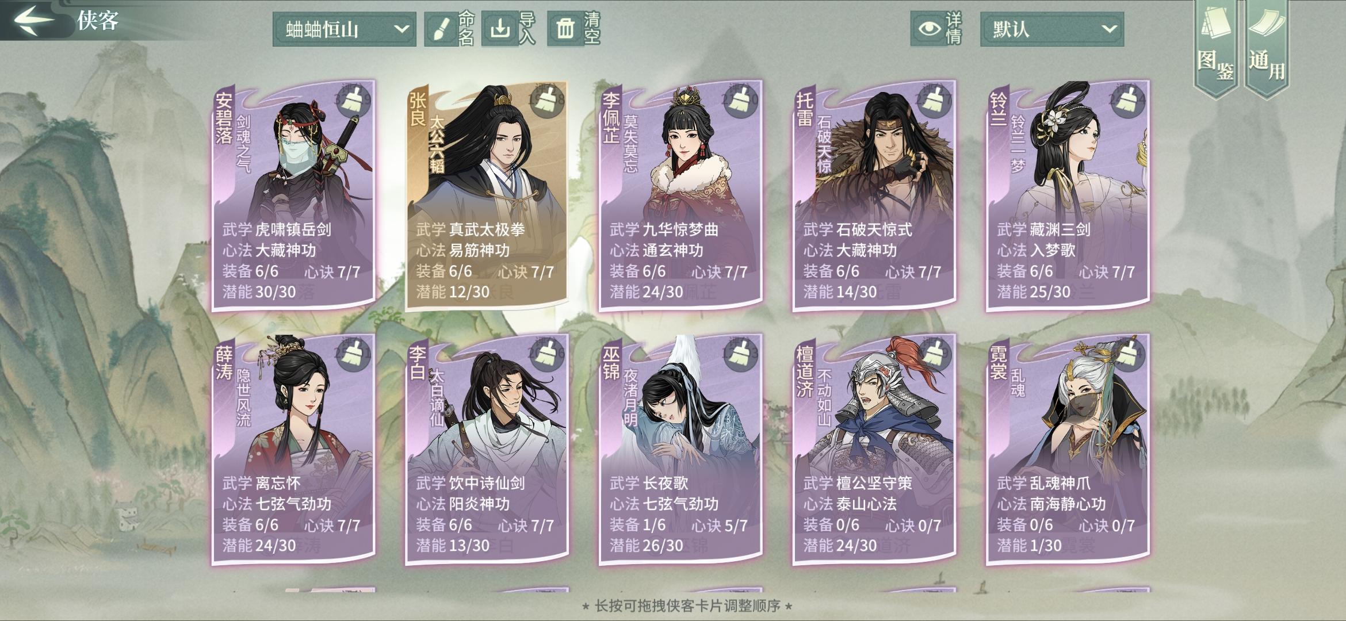
Task: Open the 霓裳 hero card
Action: 1068,449
